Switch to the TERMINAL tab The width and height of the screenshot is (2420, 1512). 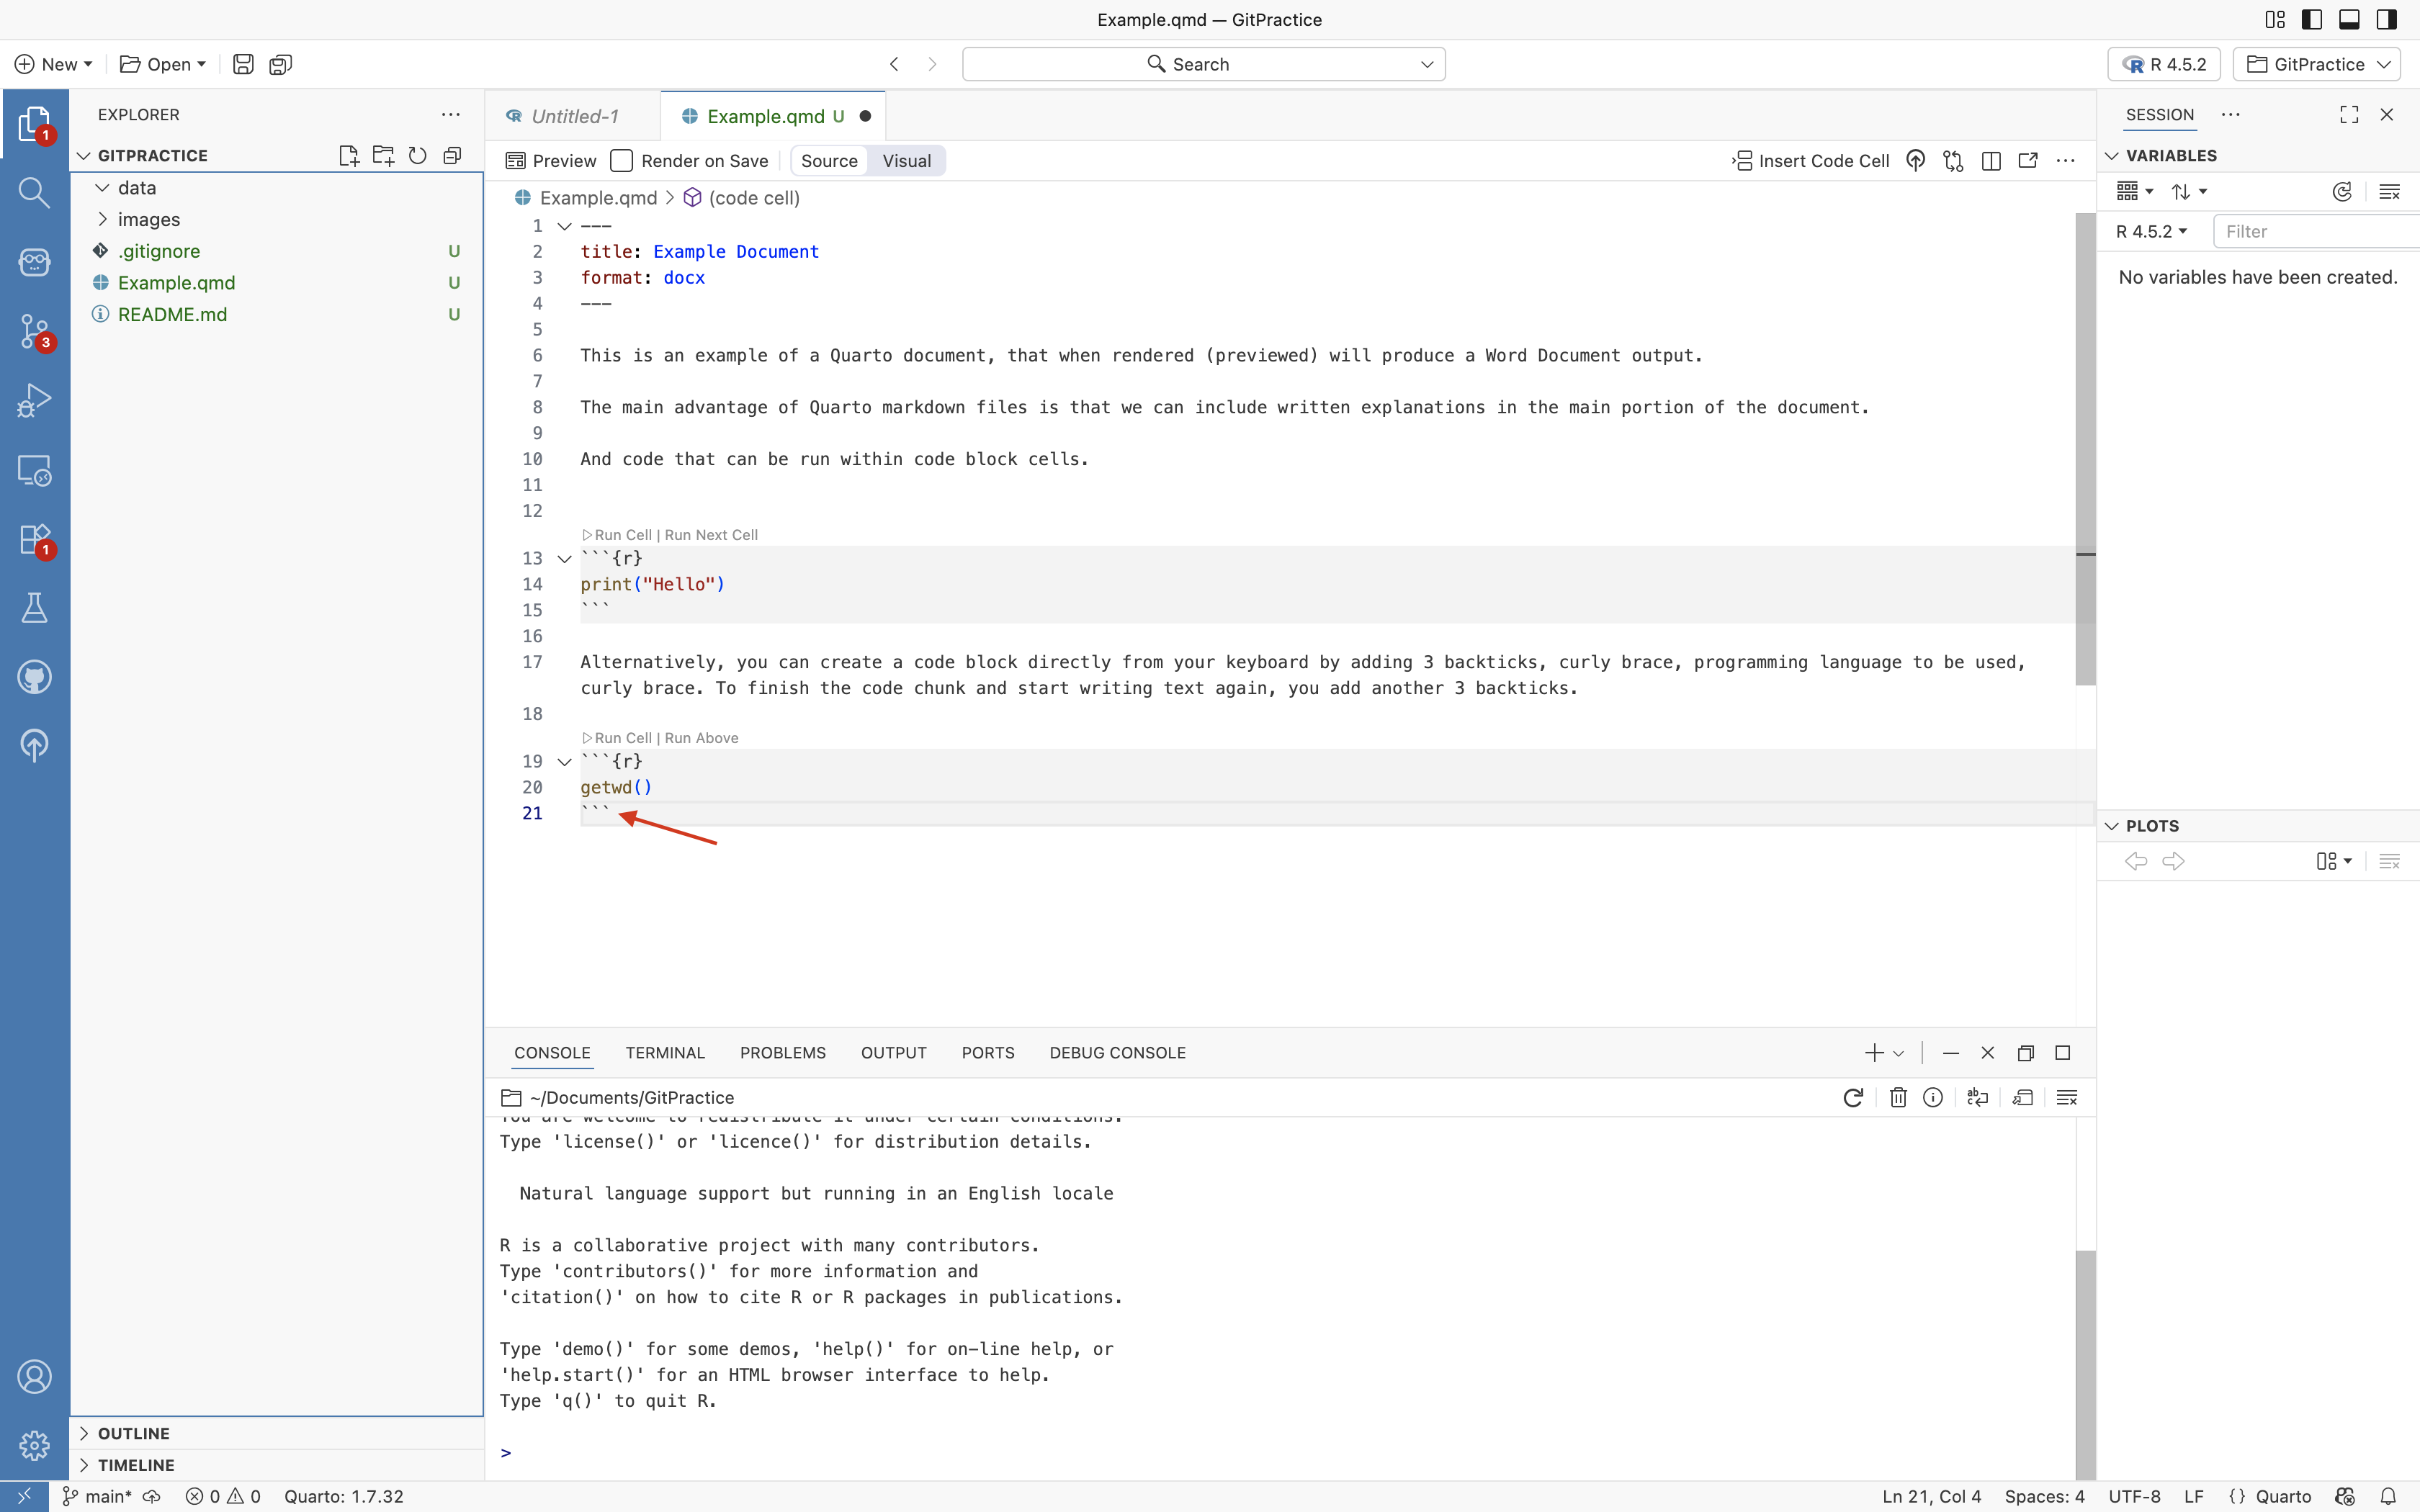click(665, 1053)
